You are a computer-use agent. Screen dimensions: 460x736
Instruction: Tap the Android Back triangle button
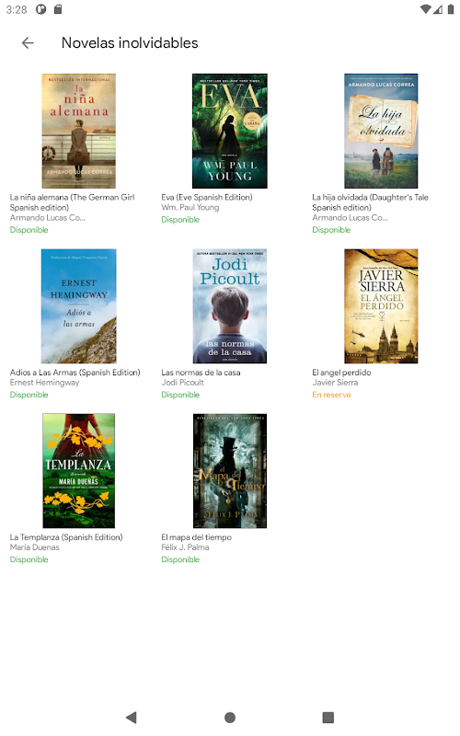[x=132, y=718]
